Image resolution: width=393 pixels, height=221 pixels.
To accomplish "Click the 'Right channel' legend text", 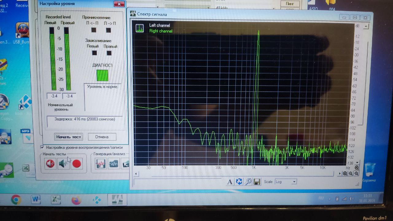I will [161, 31].
